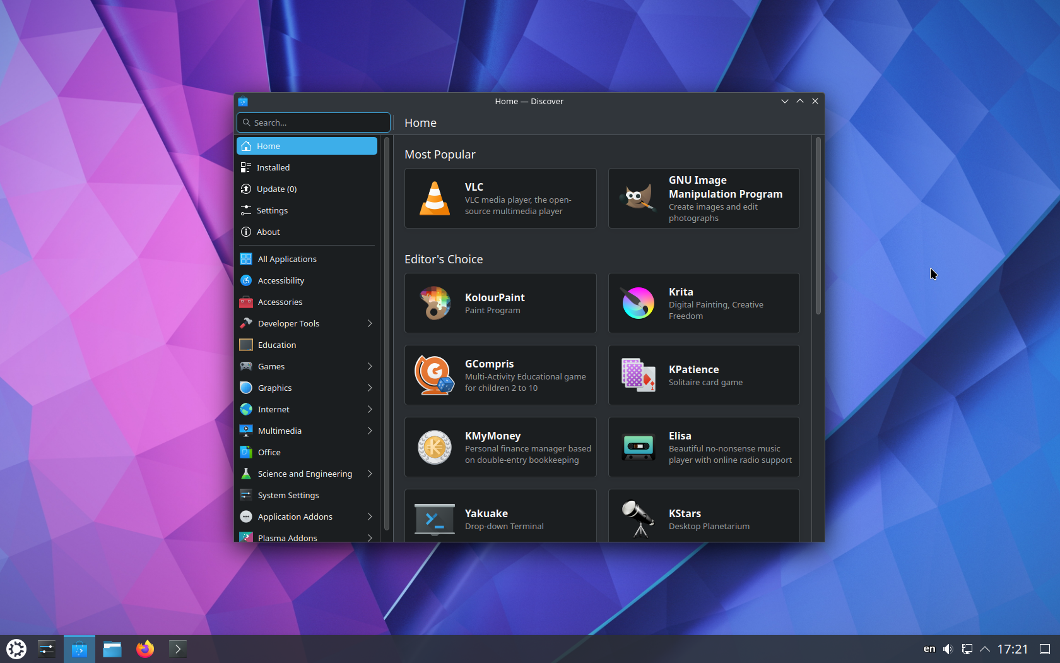Viewport: 1060px width, 663px height.
Task: Click the KPatience playing cards icon
Action: point(638,375)
